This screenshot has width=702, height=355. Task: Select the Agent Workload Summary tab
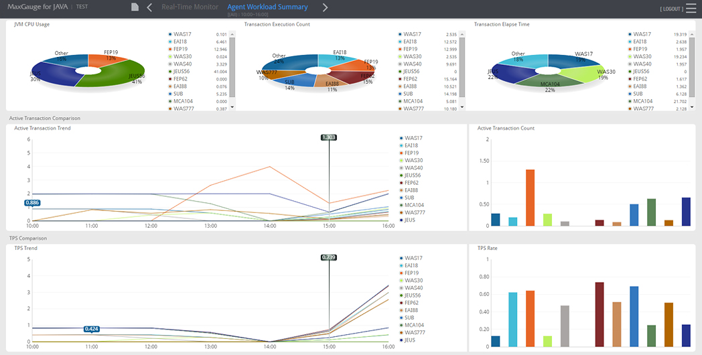[x=267, y=7]
